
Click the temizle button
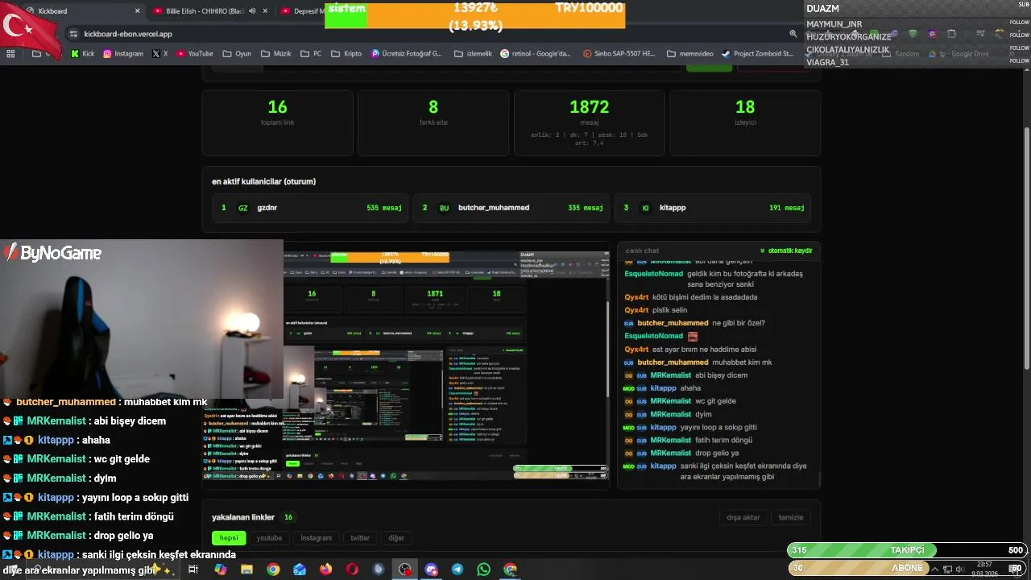point(790,517)
